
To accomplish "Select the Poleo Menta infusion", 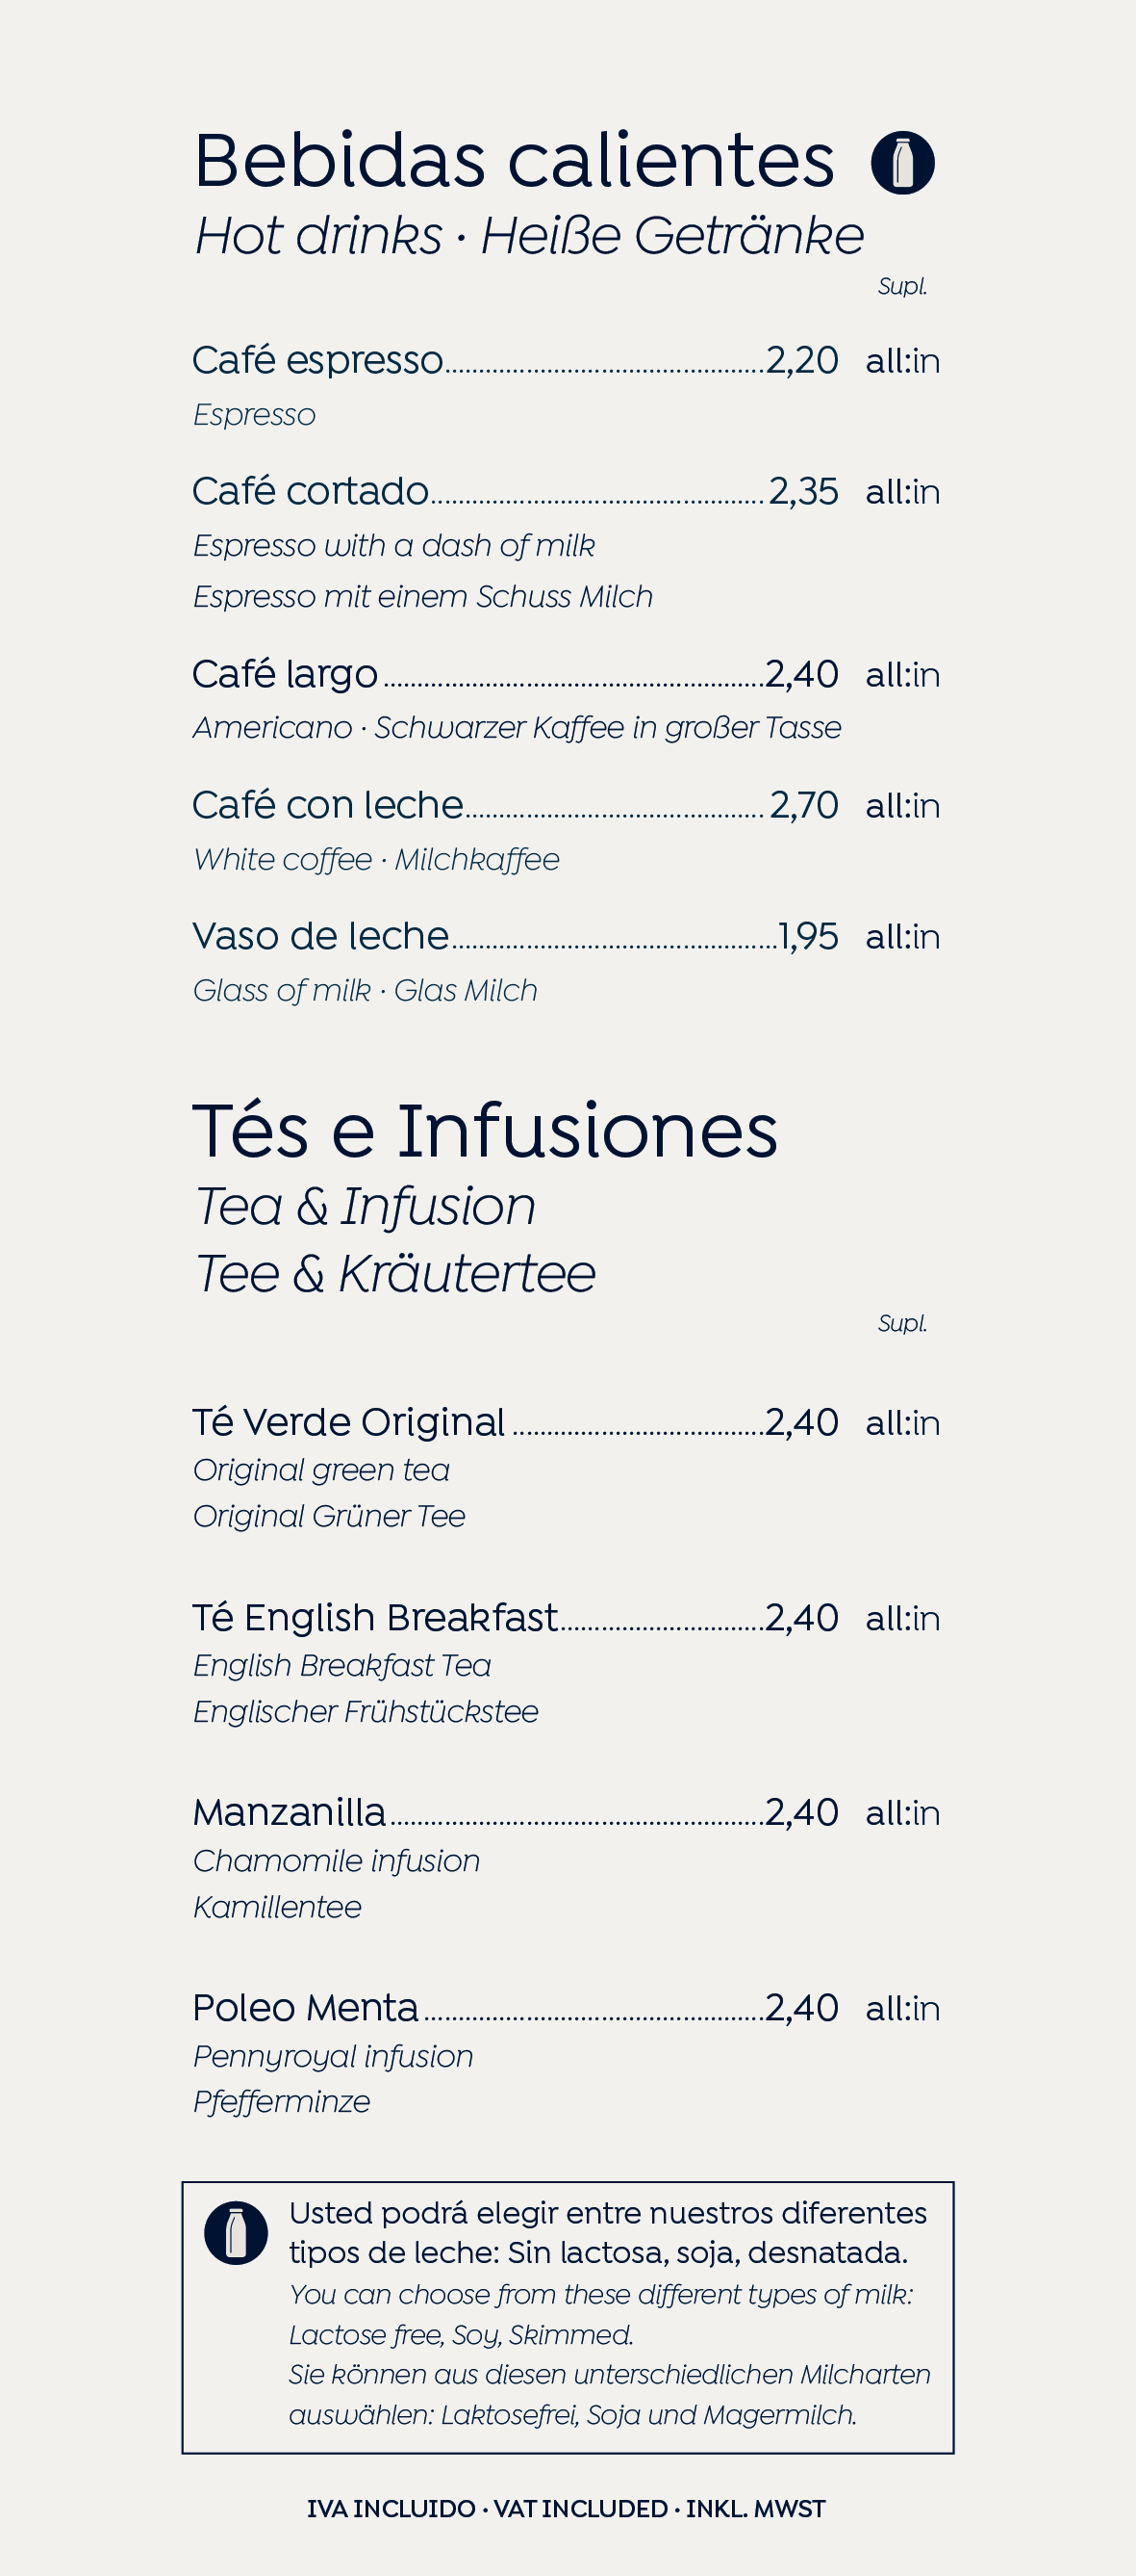I will tap(306, 2008).
